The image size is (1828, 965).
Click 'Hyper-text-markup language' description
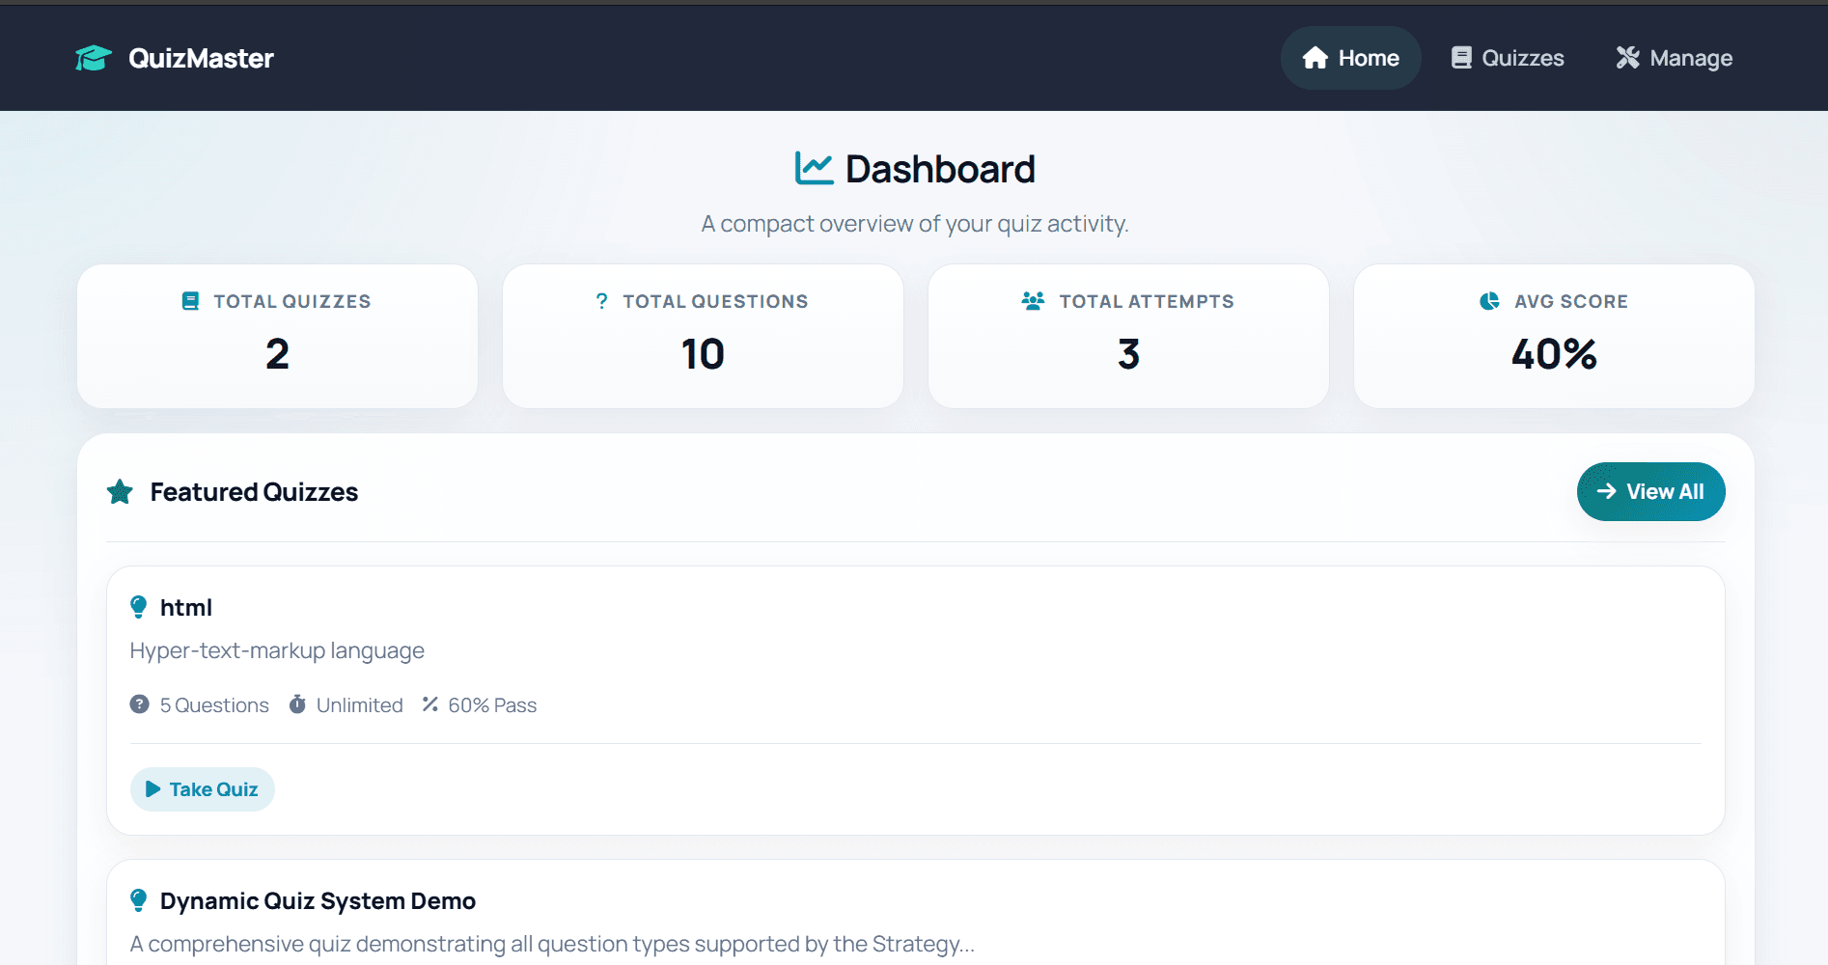click(277, 650)
